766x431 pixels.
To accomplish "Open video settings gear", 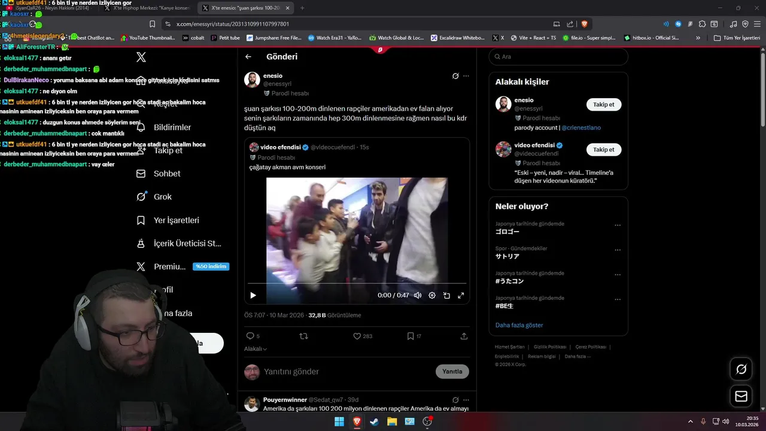I will (x=432, y=295).
